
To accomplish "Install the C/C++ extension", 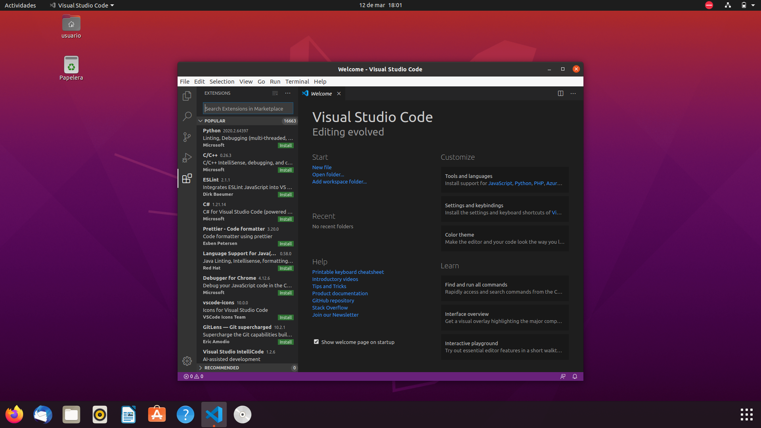I will 285,170.
